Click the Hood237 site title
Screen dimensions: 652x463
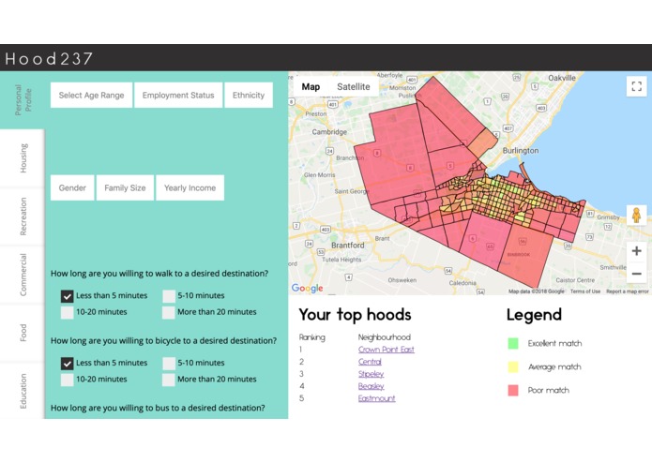tap(49, 58)
